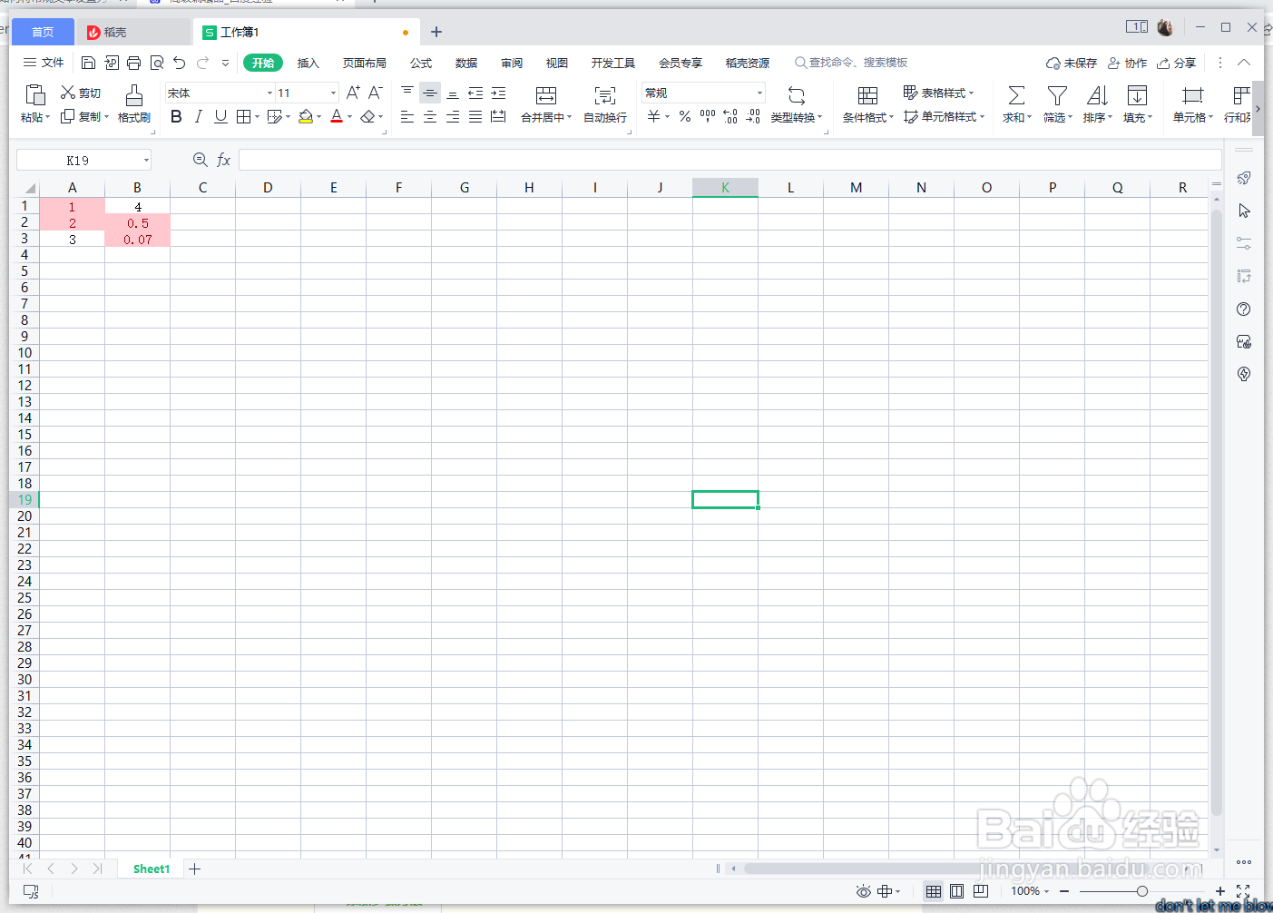
Task: Click the 未保存 (Unsaved) status button
Action: click(1072, 63)
